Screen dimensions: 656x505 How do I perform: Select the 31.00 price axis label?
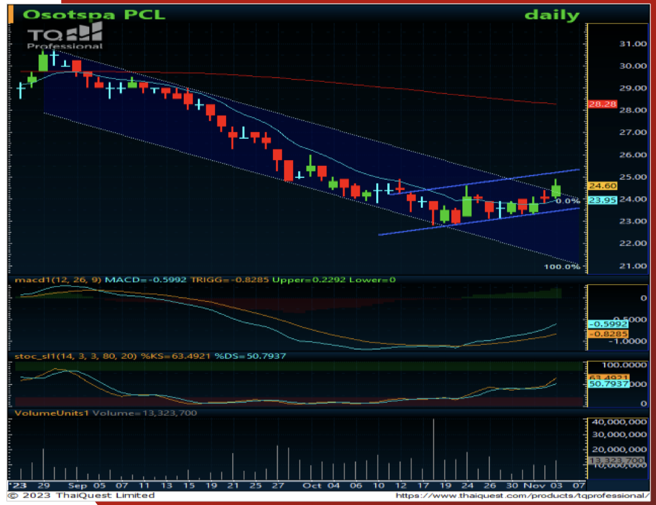pyautogui.click(x=633, y=43)
